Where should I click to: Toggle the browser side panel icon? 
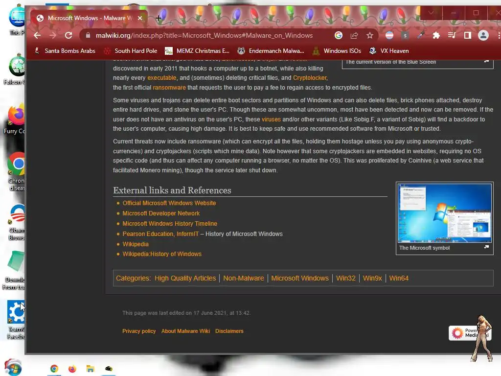click(x=467, y=35)
